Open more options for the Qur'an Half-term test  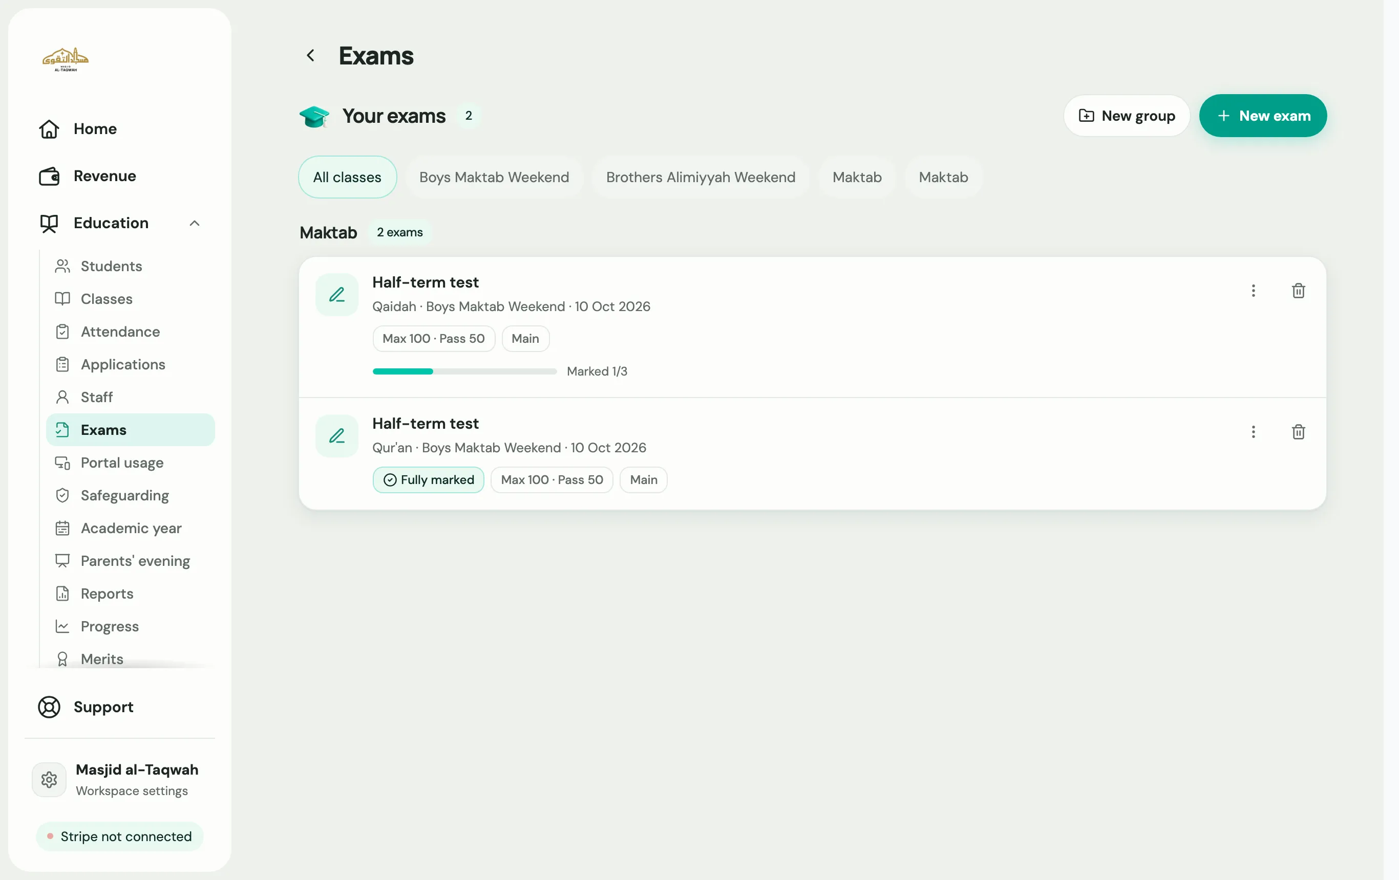coord(1253,432)
